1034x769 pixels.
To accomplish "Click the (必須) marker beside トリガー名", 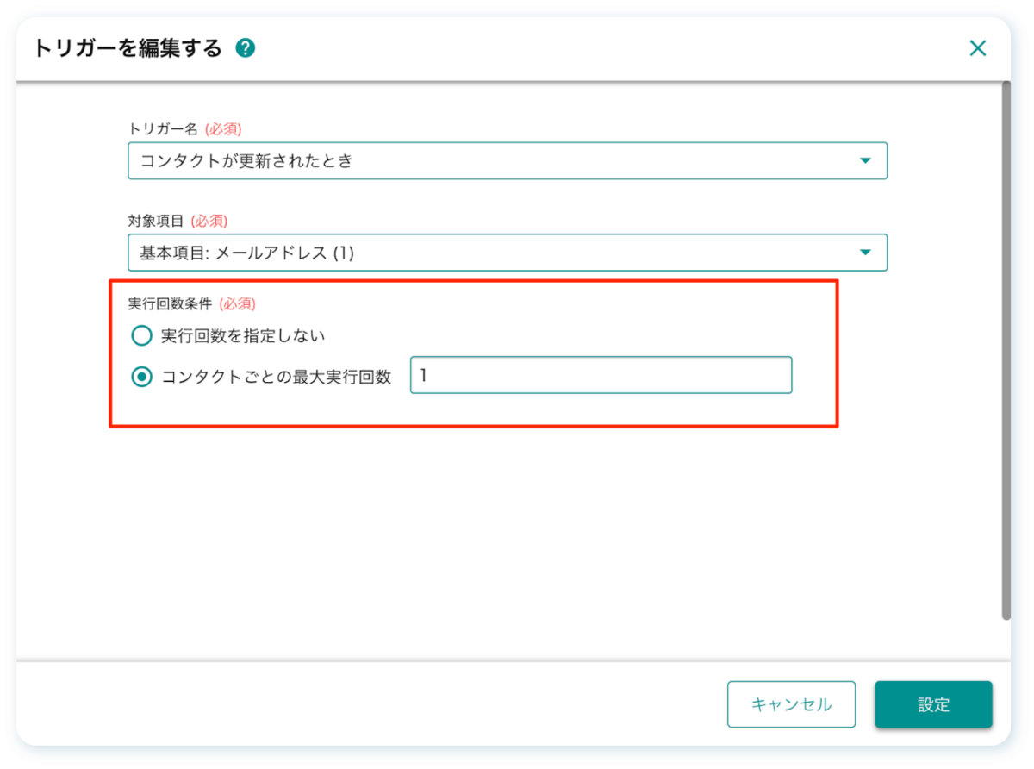I will 223,128.
